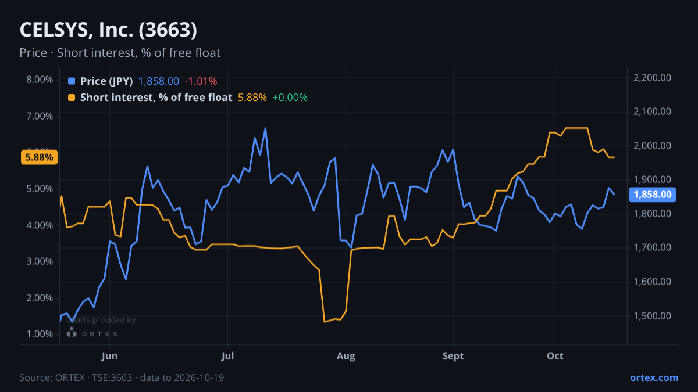
Task: Click the 2,200.00 right axis label
Action: click(653, 78)
